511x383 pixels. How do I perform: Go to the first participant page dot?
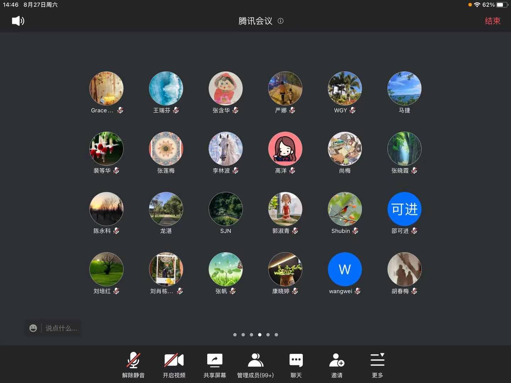pyautogui.click(x=235, y=334)
